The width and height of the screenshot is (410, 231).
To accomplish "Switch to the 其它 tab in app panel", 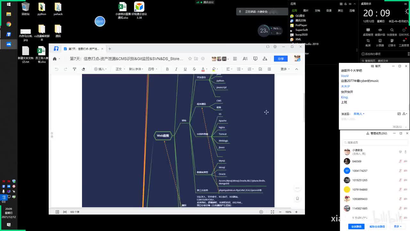I will tap(340, 11).
